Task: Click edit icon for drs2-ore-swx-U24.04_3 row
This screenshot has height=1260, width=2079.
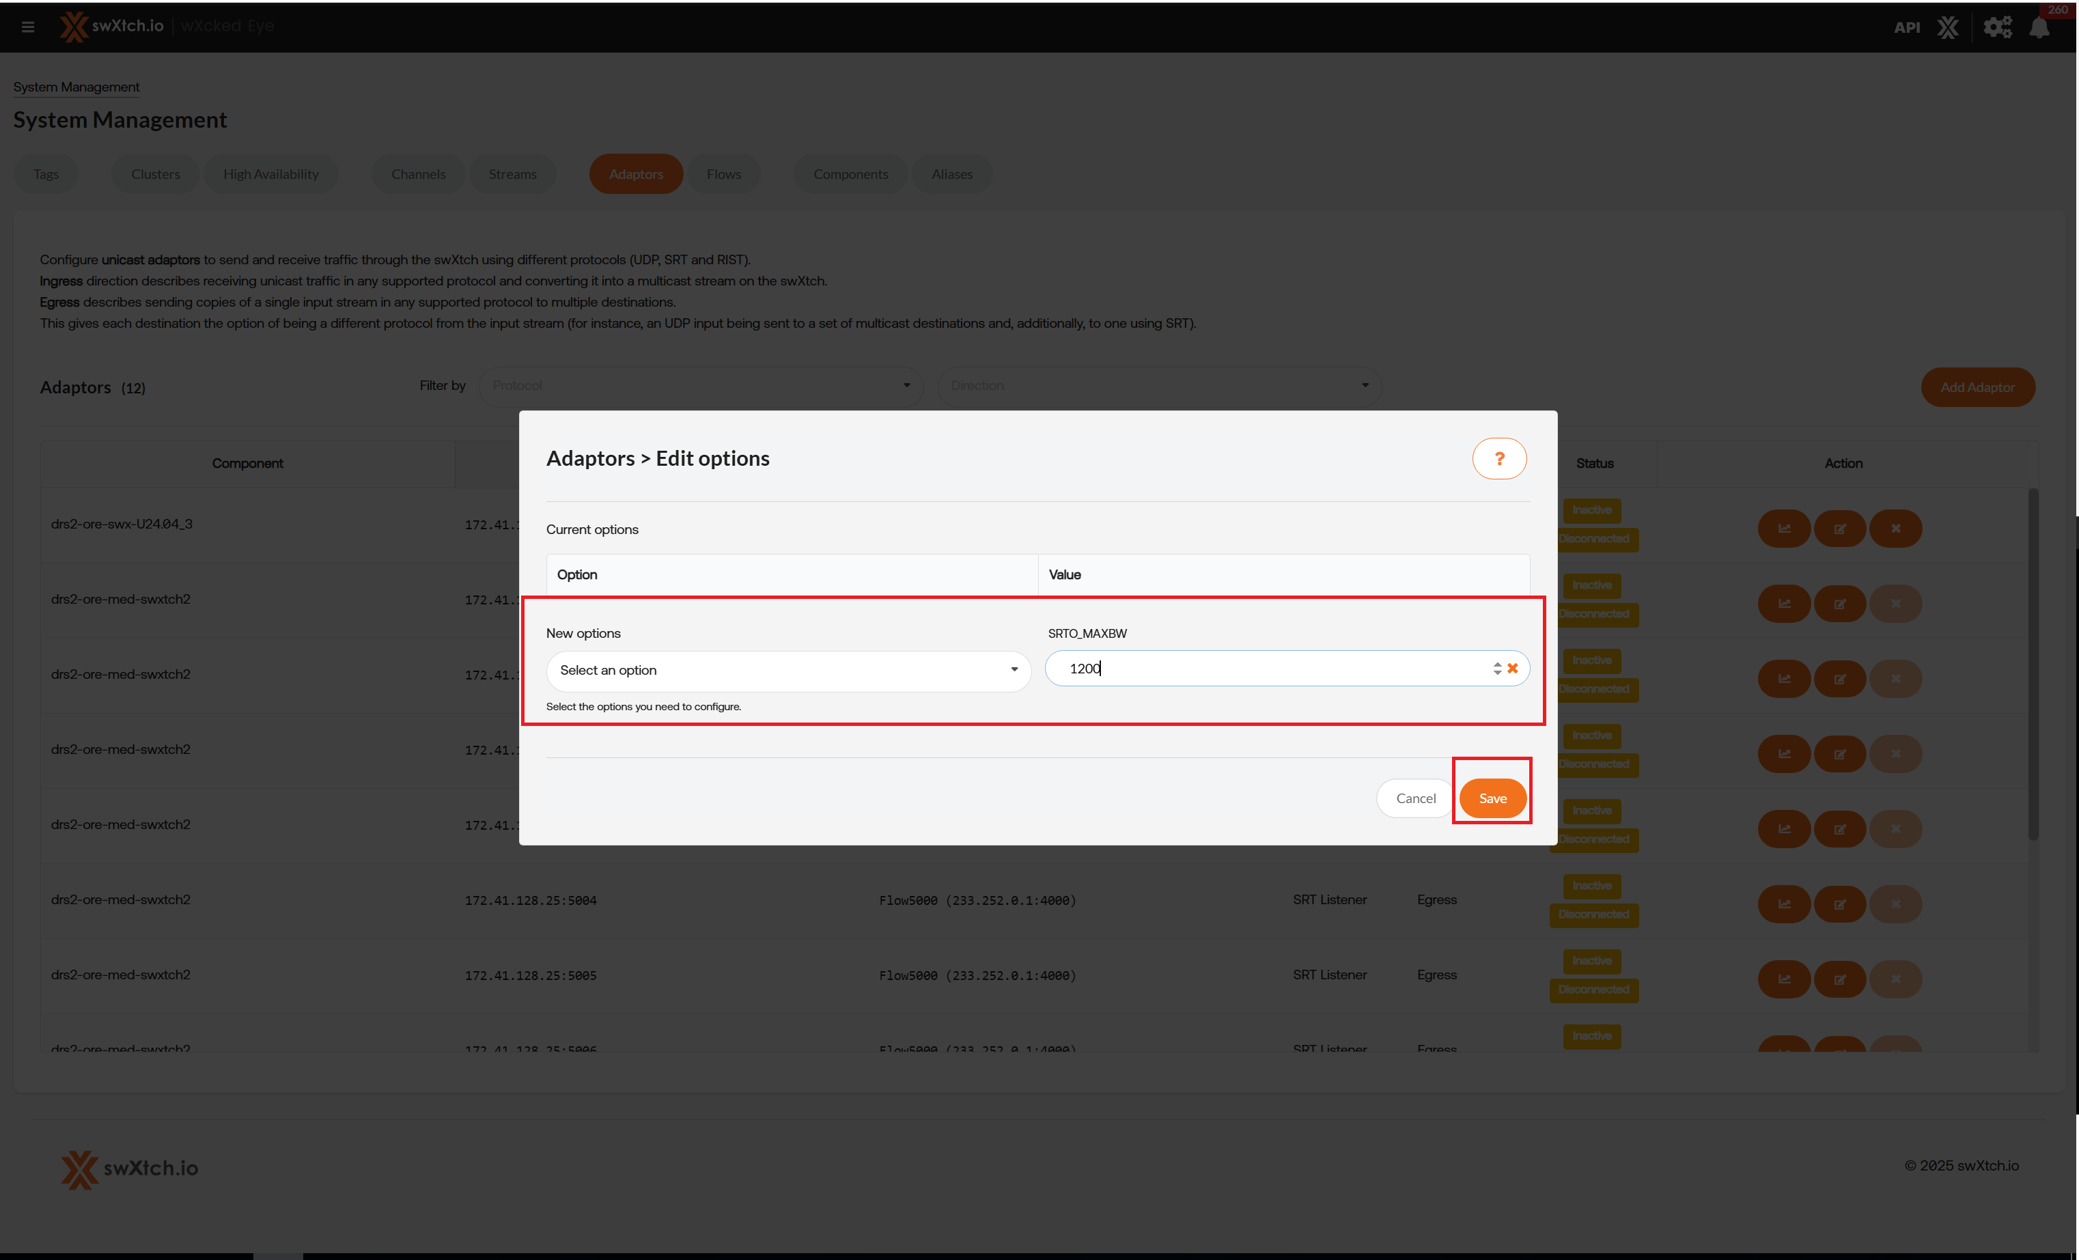Action: point(1839,529)
